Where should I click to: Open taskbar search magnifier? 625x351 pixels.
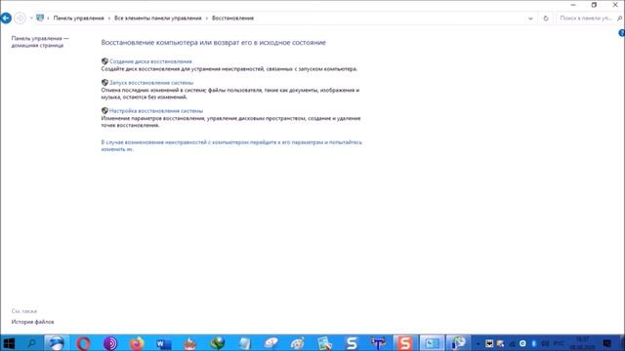click(x=31, y=343)
